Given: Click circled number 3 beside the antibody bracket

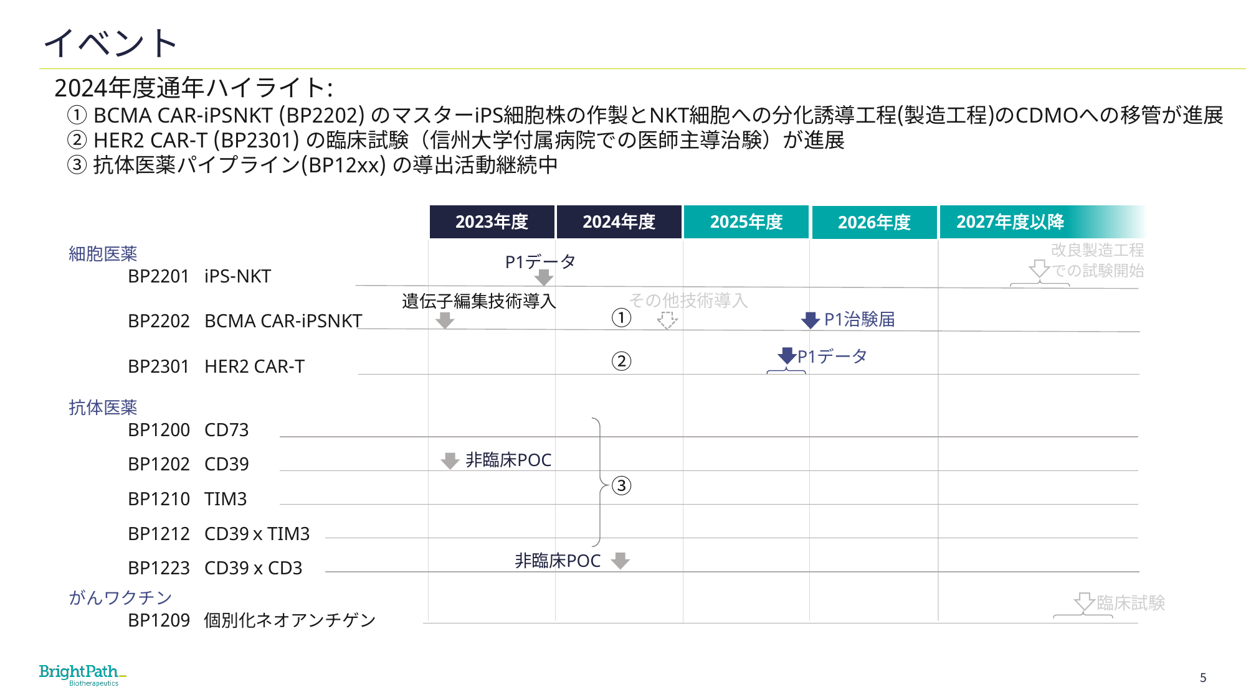Looking at the screenshot, I should tap(621, 485).
